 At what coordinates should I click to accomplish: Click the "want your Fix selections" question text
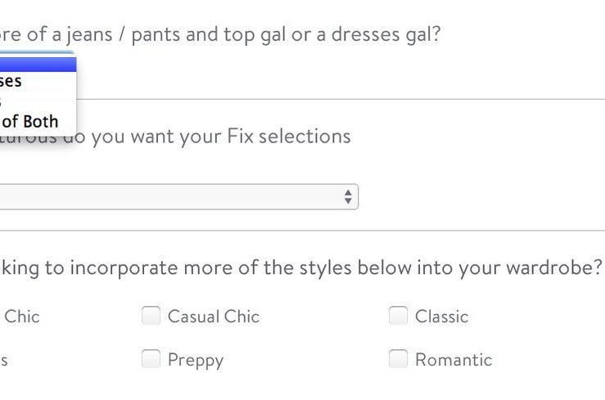tap(221, 136)
